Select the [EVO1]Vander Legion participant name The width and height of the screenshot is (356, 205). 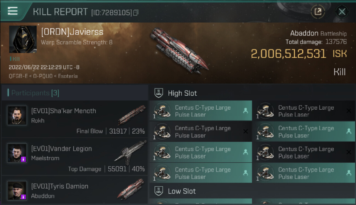pyautogui.click(x=61, y=149)
